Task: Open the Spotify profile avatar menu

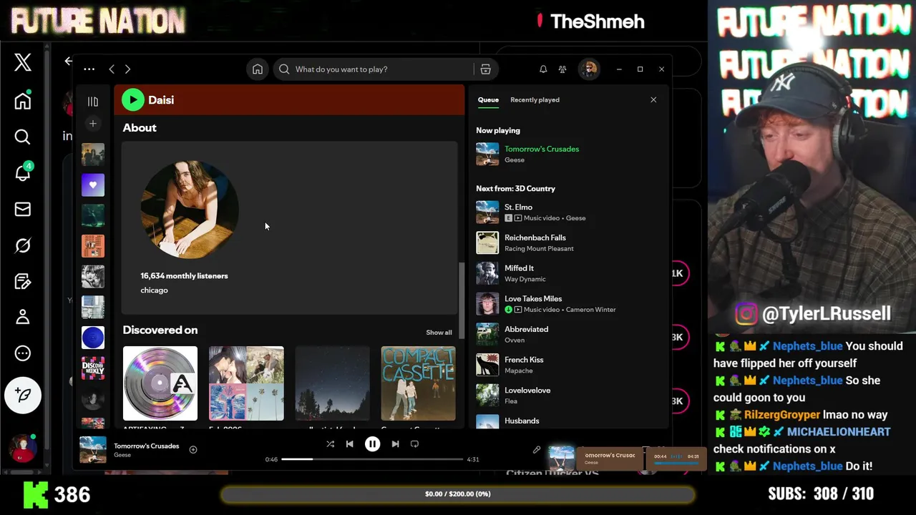Action: click(x=589, y=69)
